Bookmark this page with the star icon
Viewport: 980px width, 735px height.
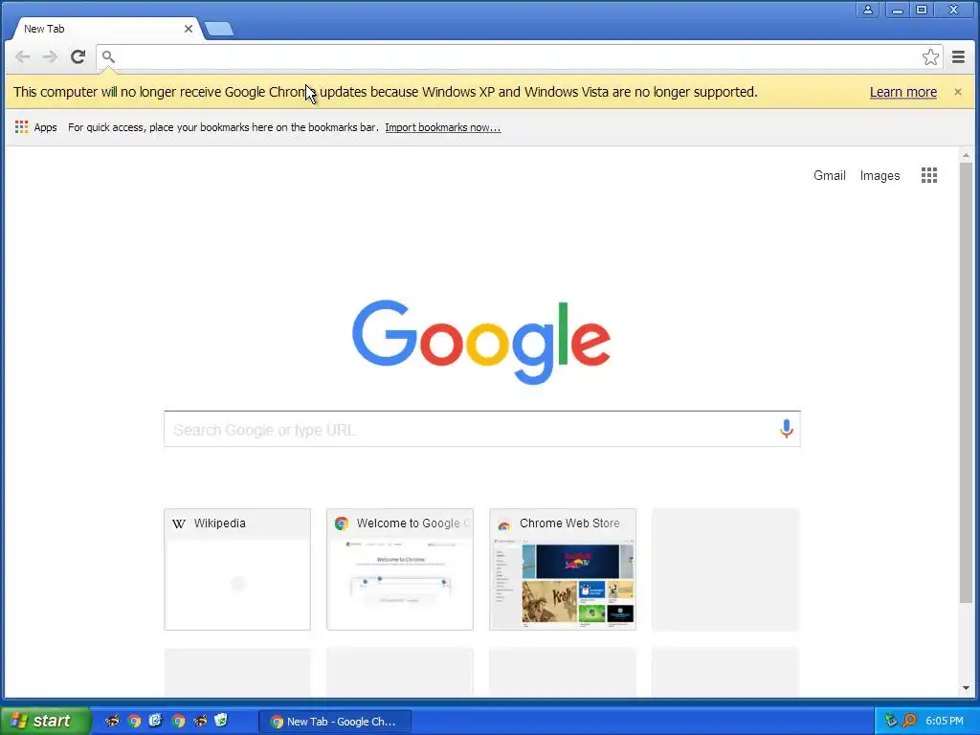point(930,56)
